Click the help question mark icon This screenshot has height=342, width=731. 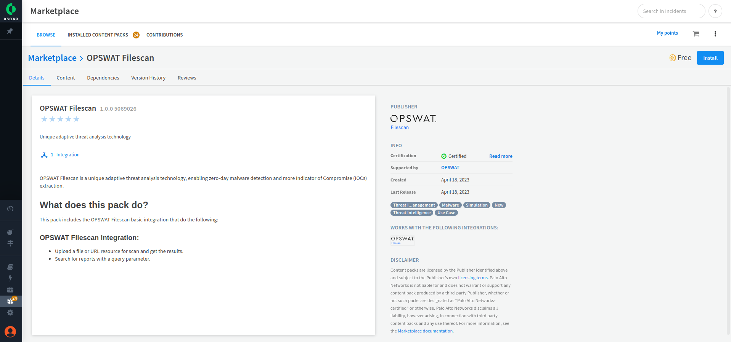(715, 11)
